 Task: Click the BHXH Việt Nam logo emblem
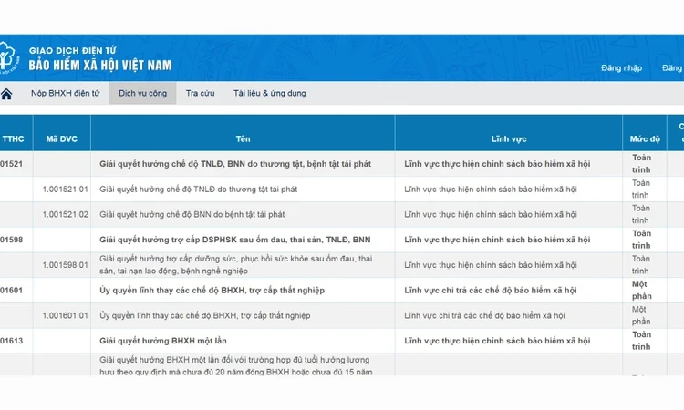9,58
